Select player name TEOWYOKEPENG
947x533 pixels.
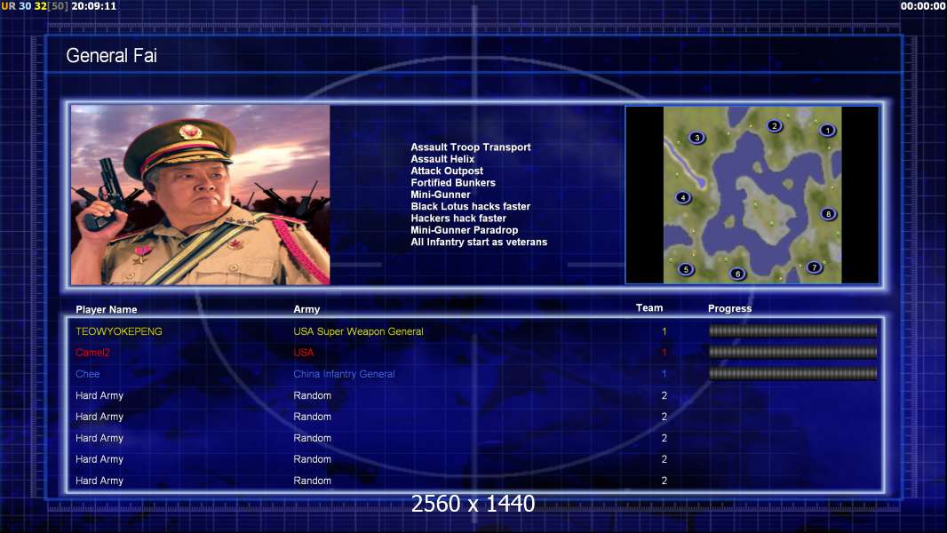click(119, 331)
